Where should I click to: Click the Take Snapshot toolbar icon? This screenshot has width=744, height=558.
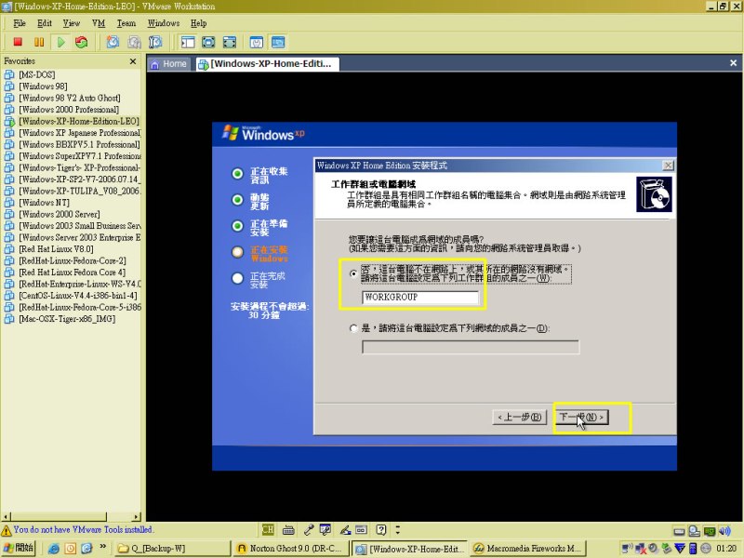(x=113, y=42)
